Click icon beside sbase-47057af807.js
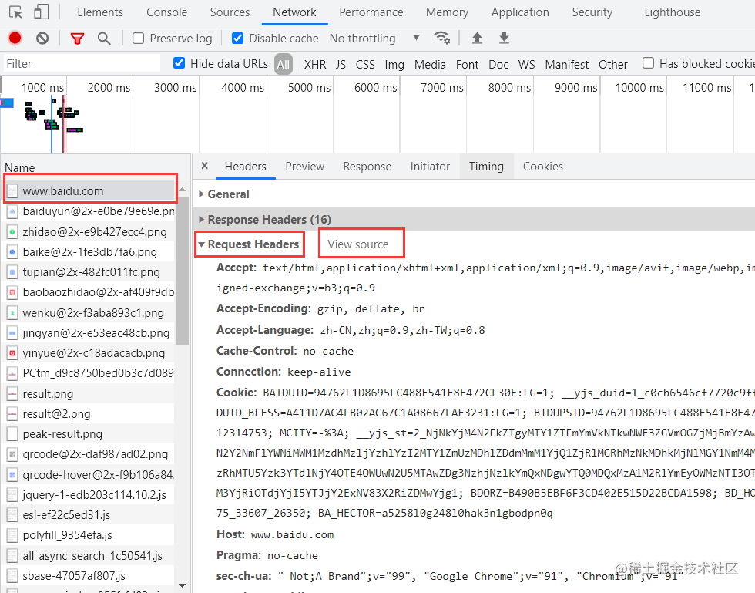755x593 pixels. coord(12,576)
